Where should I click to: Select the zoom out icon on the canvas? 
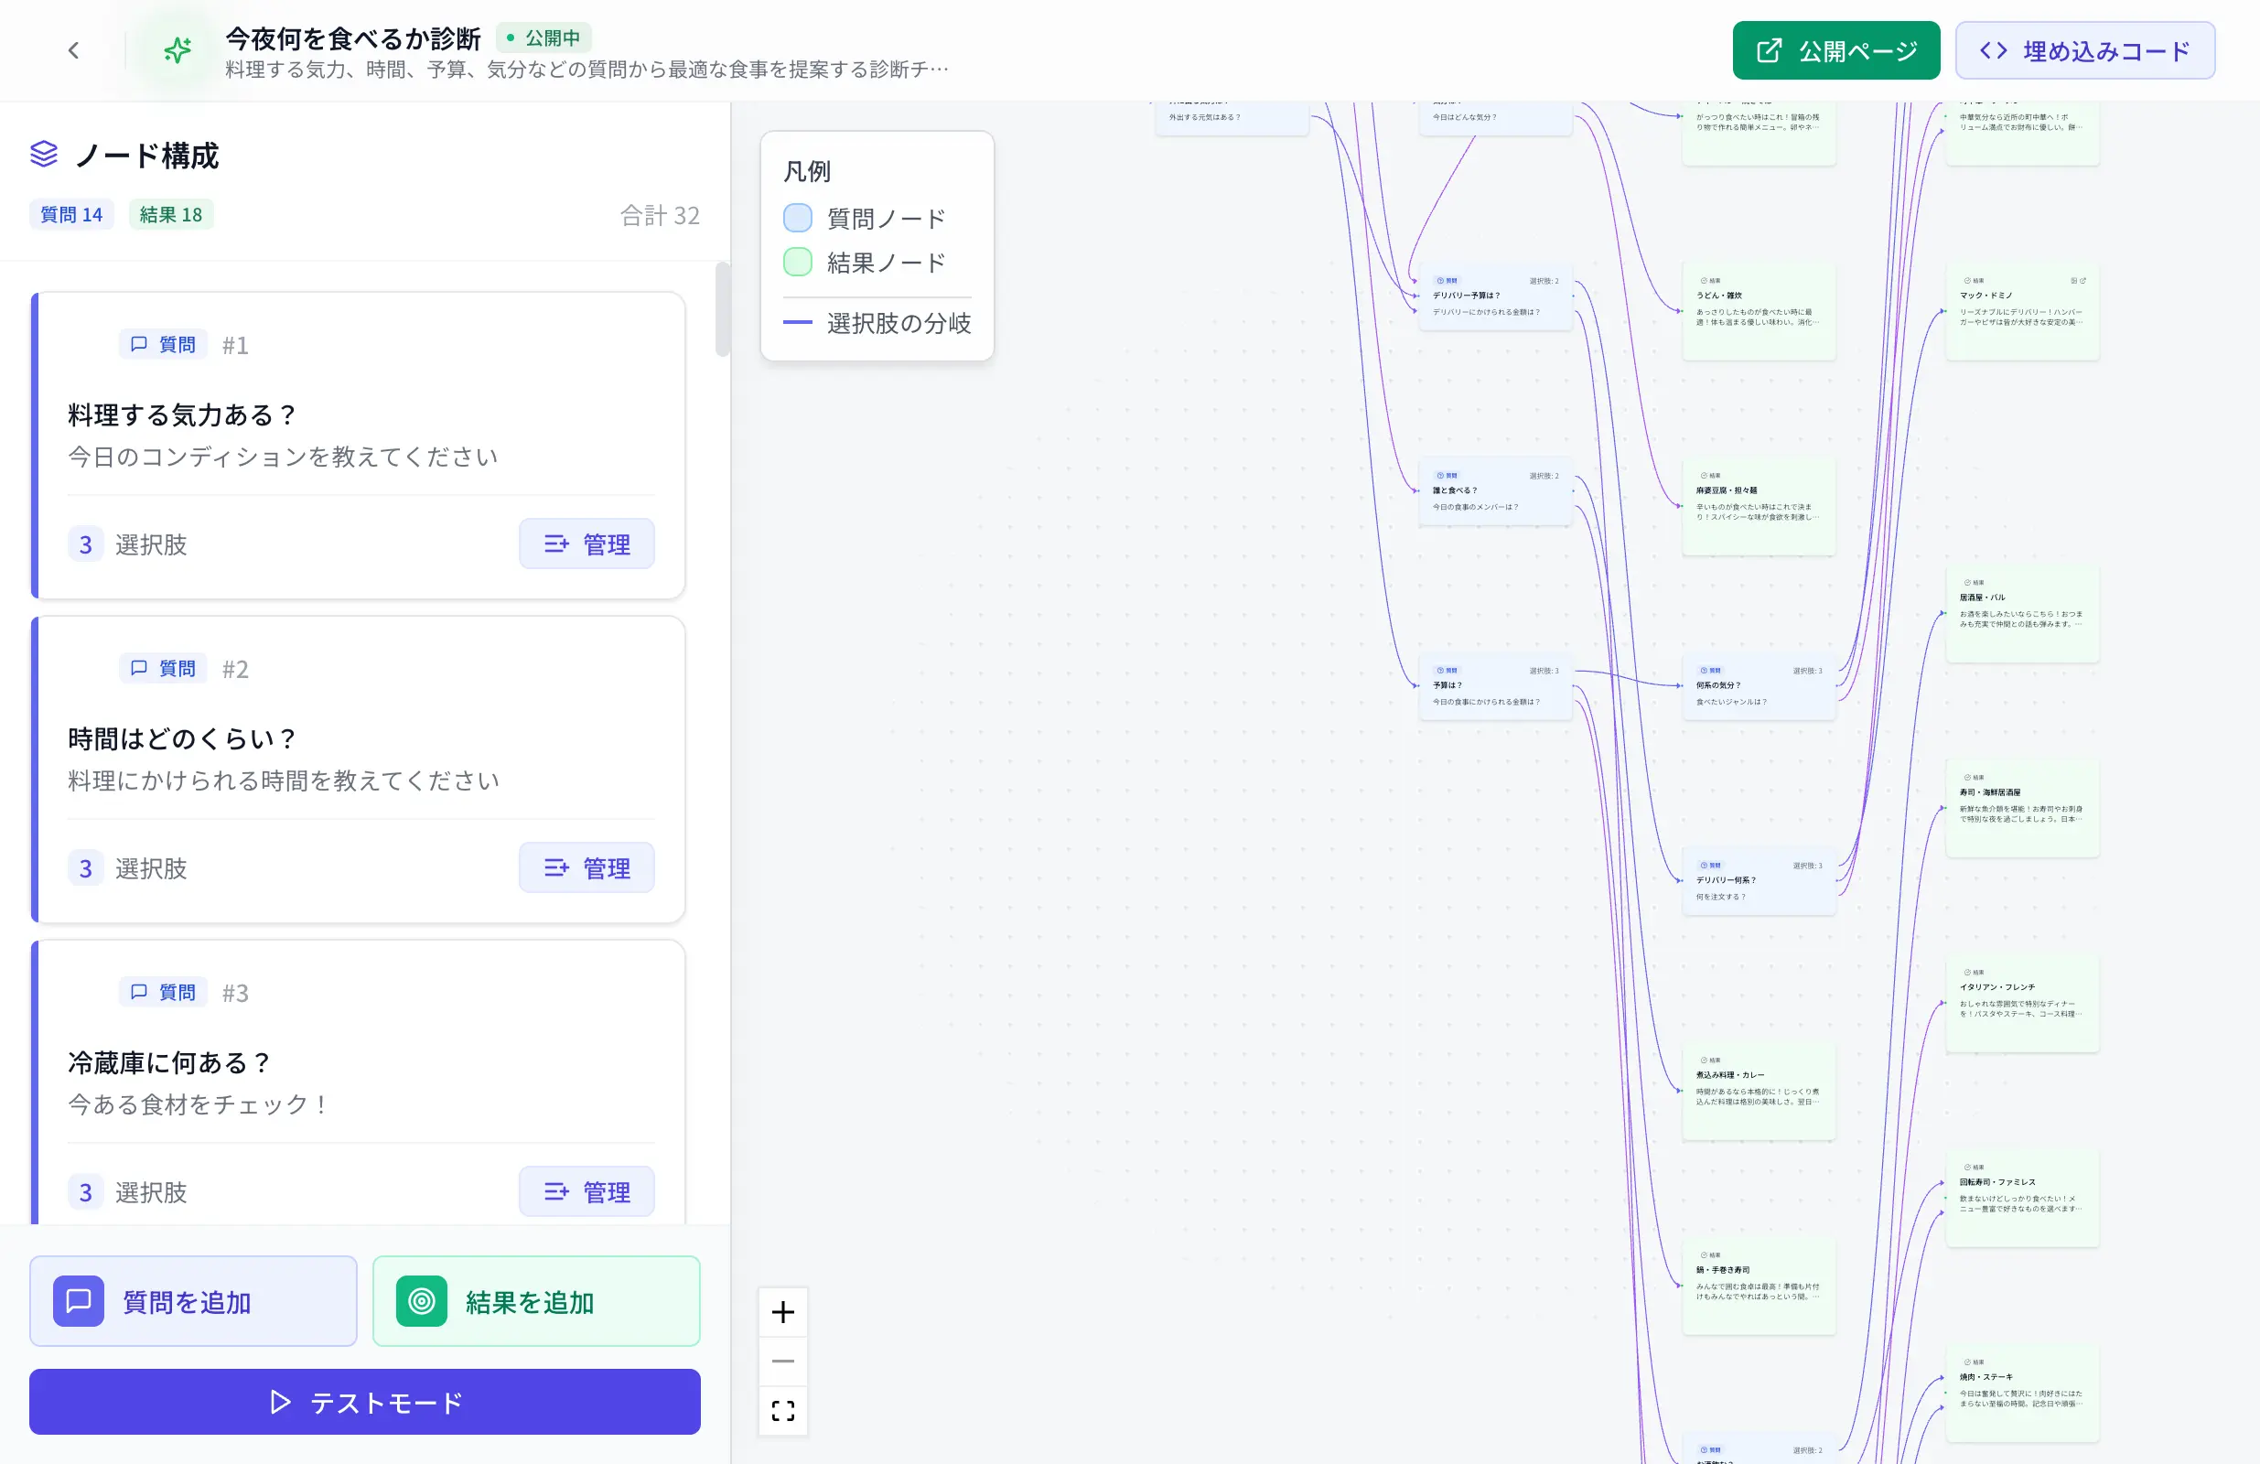pyautogui.click(x=782, y=1361)
